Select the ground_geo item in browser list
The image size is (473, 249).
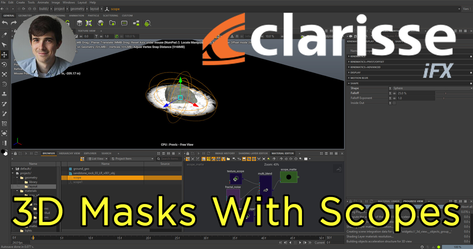tap(81, 169)
